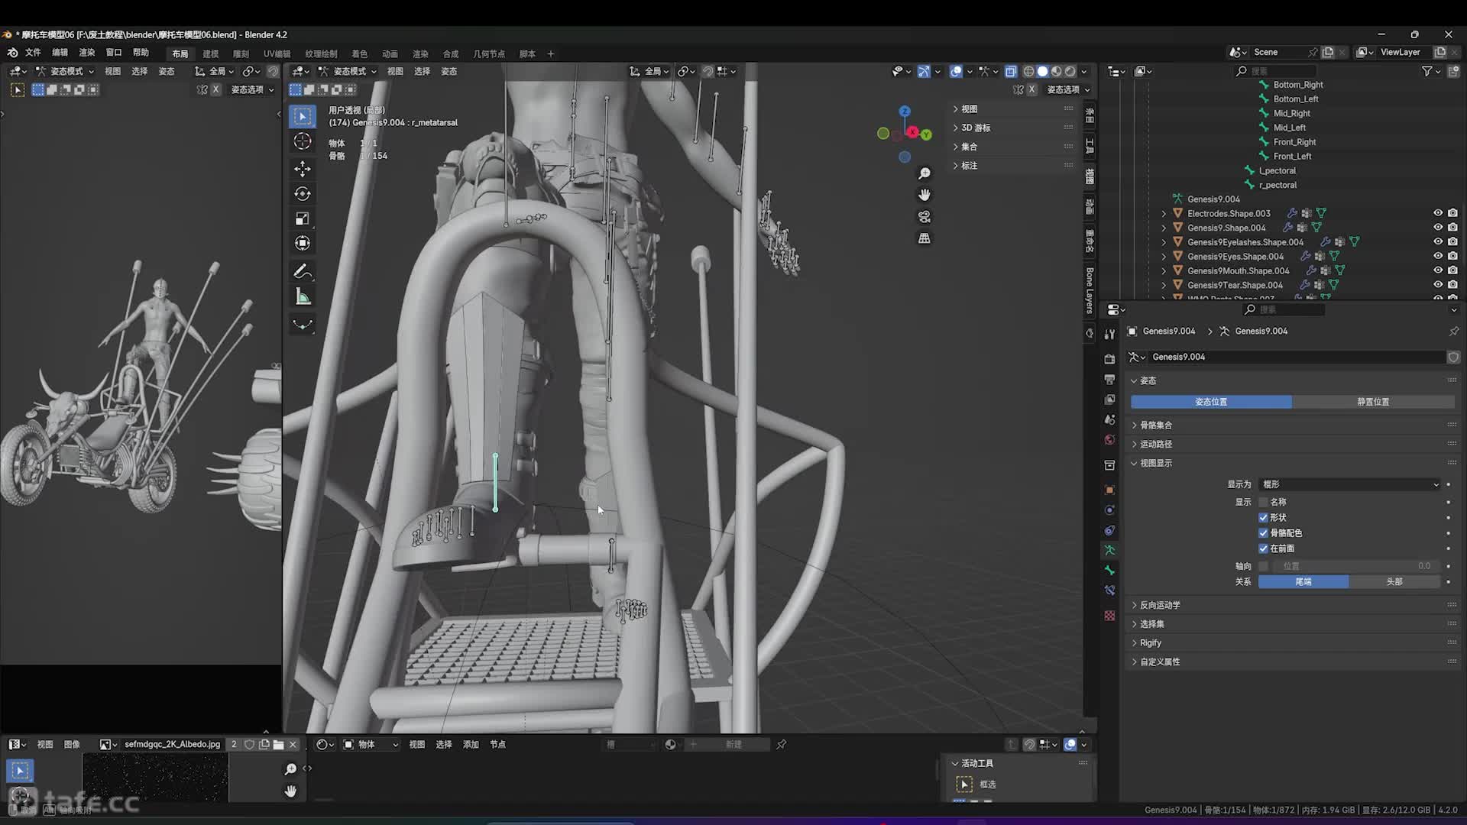Uncheck the 在前面 checkbox
Viewport: 1467px width, 825px height.
point(1263,548)
